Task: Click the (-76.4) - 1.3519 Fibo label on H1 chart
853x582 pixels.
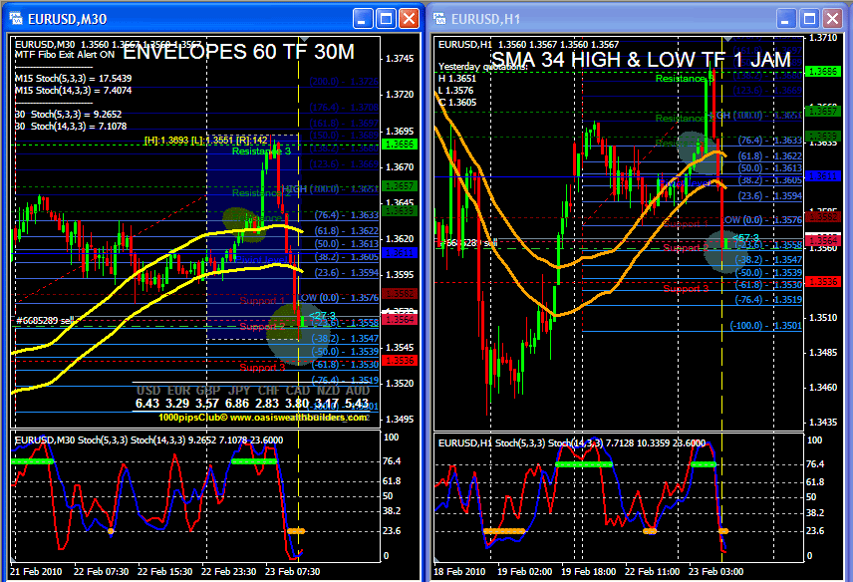Action: (768, 299)
